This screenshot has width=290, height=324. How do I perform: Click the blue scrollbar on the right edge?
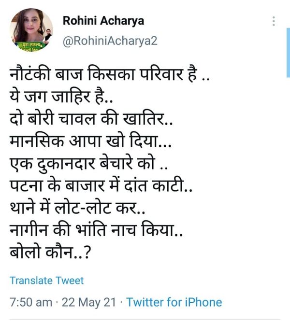[x=288, y=53]
